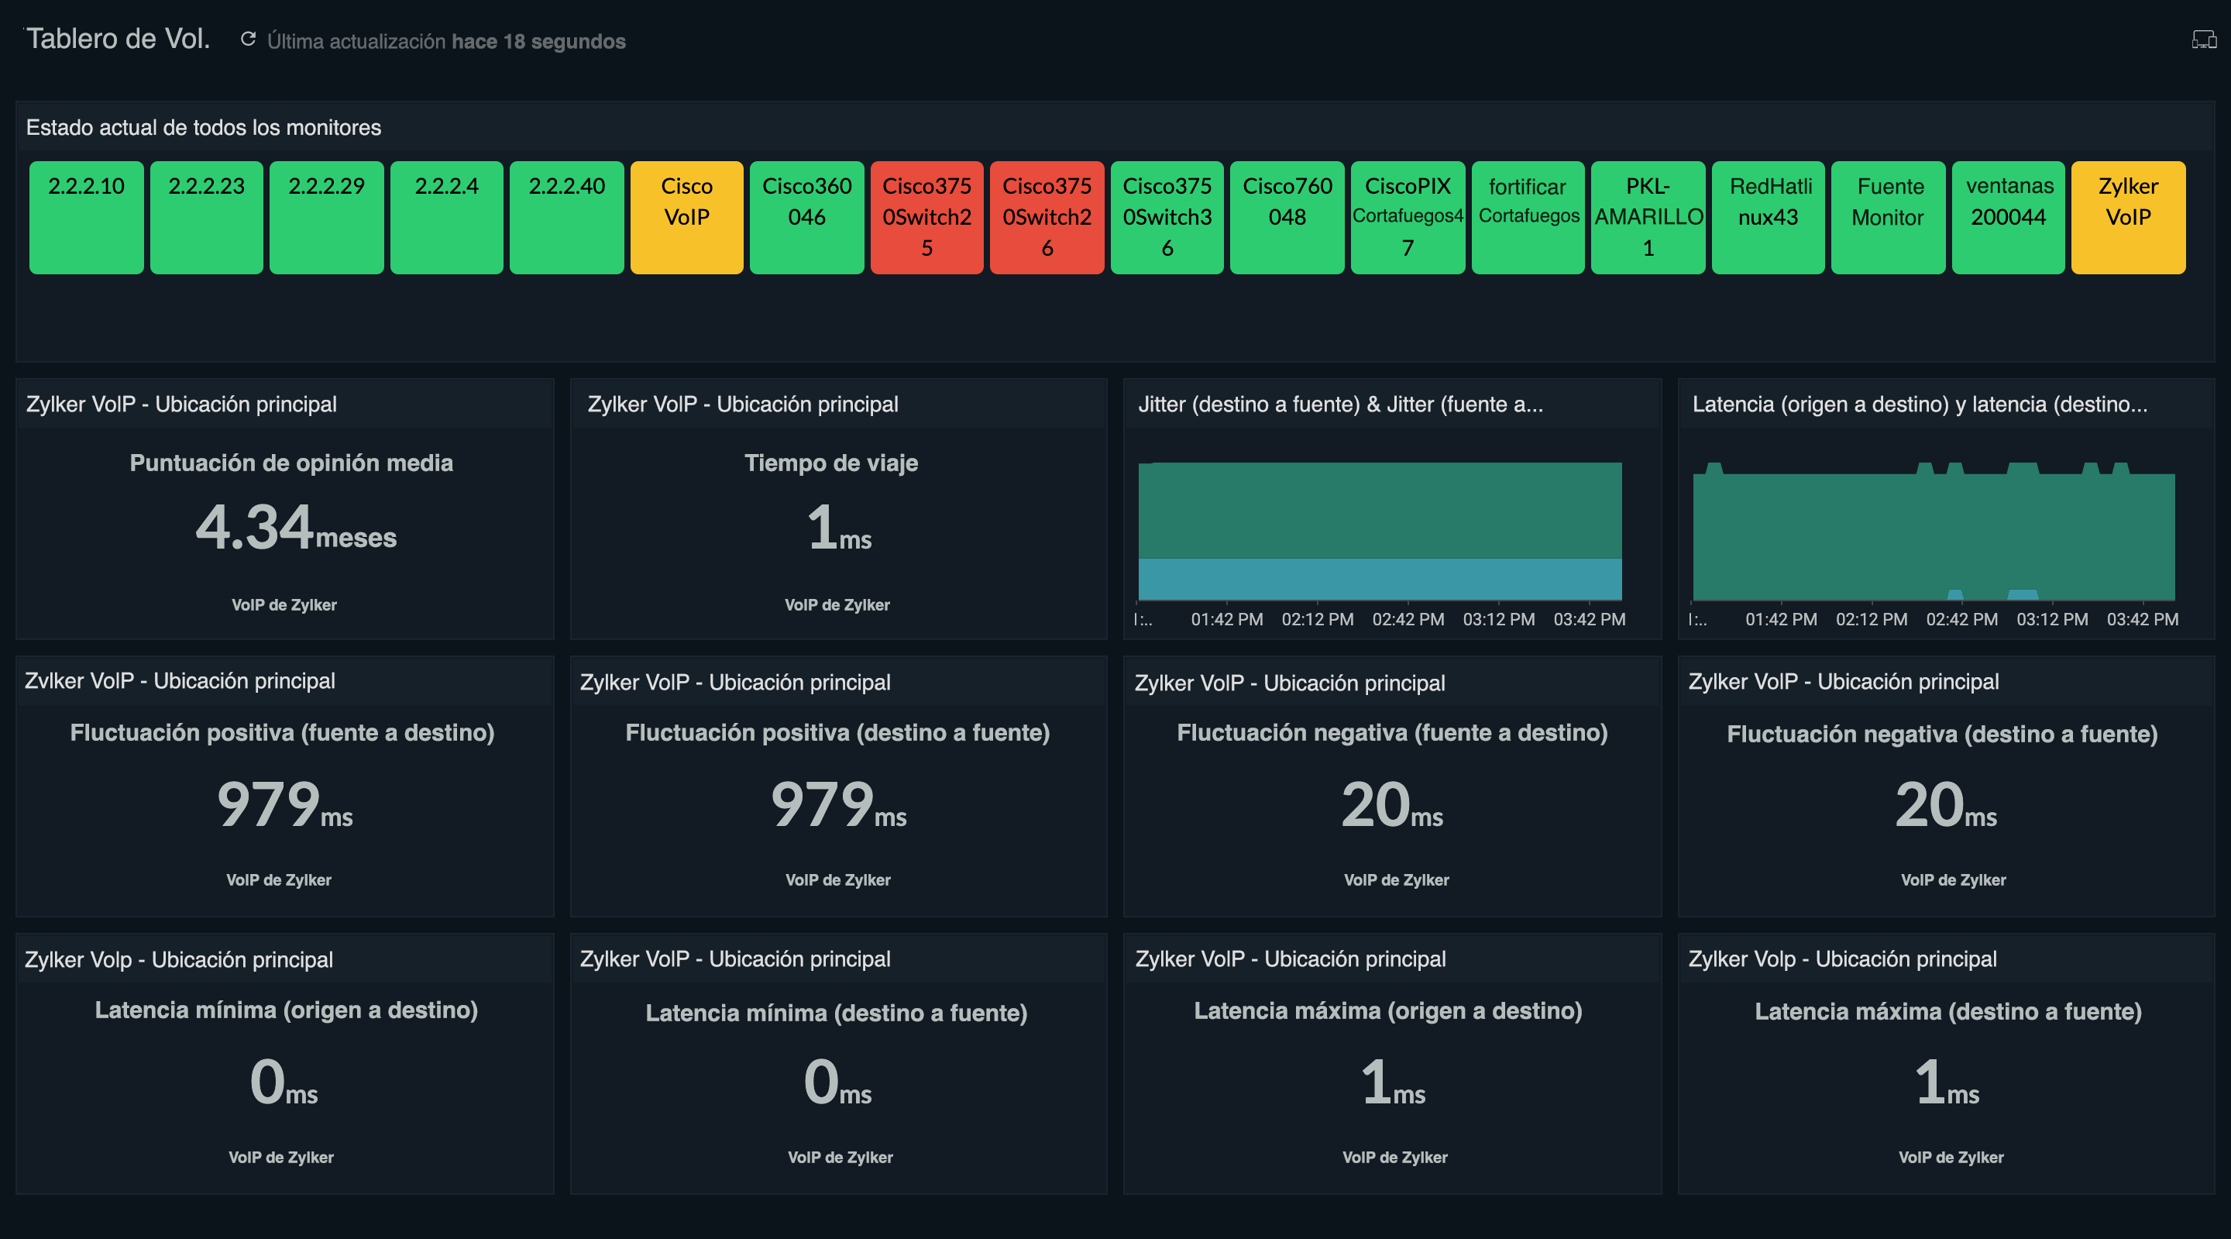Click inside the Latencia area chart

click(1931, 537)
